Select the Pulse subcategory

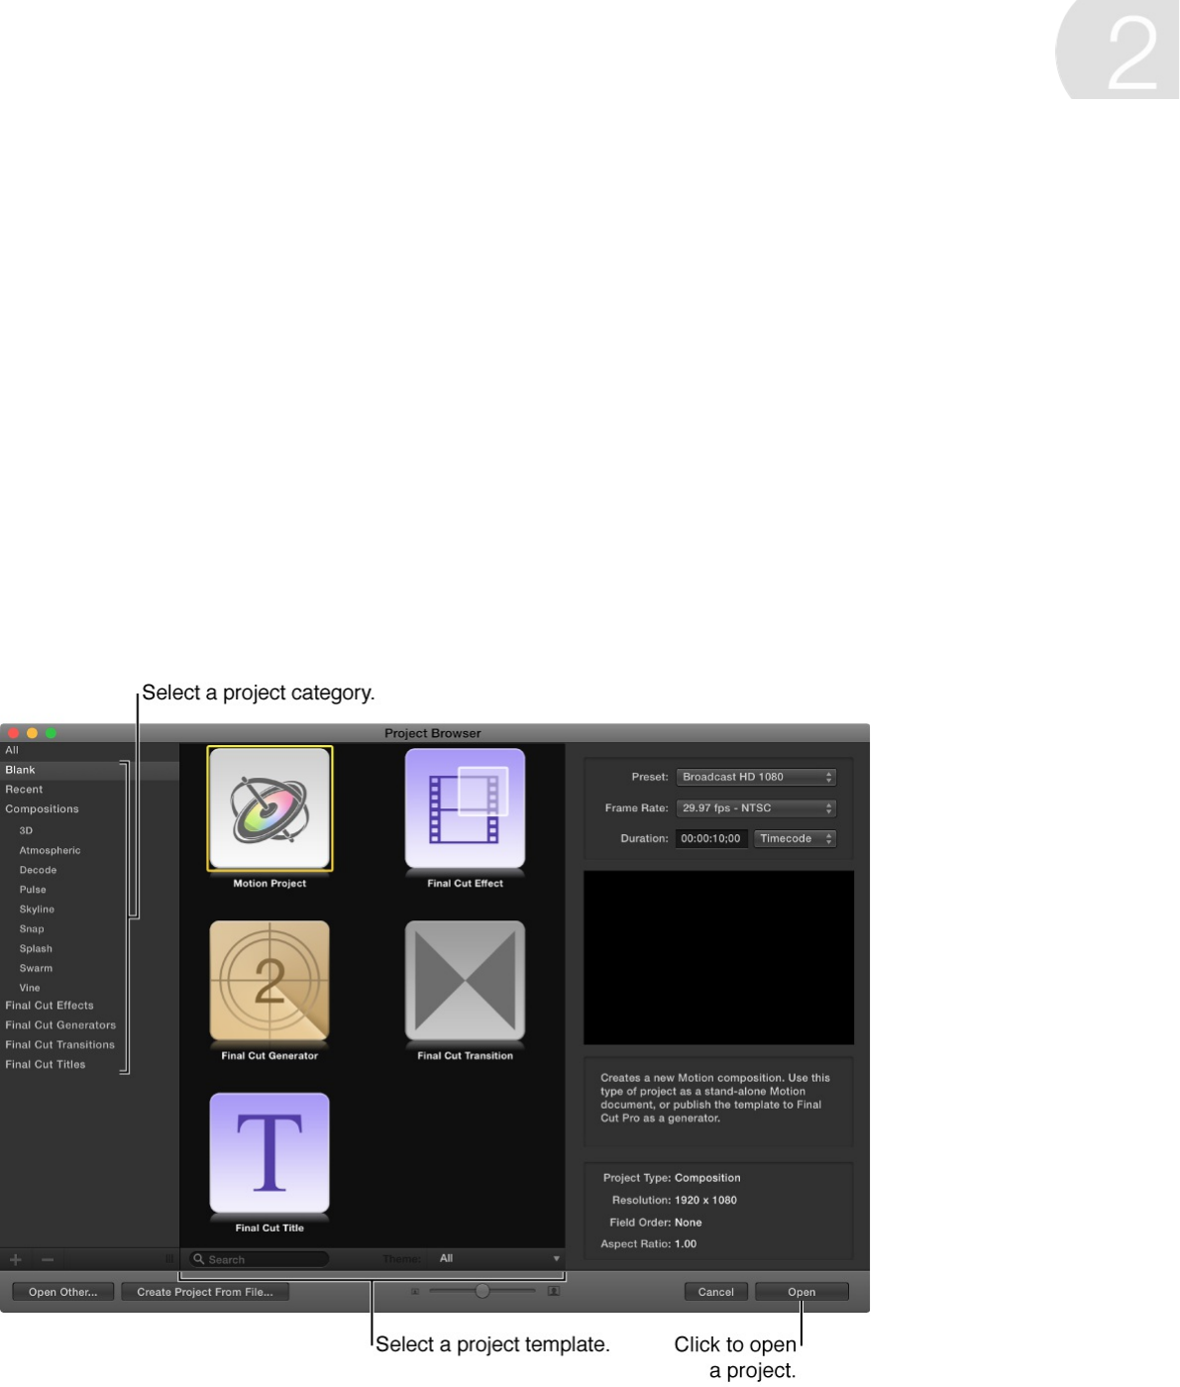coord(33,890)
